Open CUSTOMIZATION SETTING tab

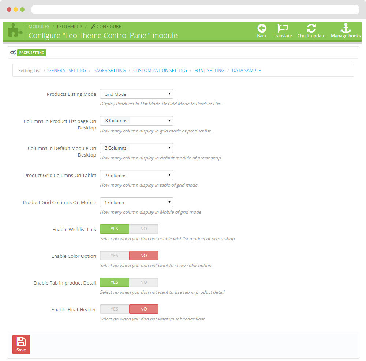click(160, 71)
